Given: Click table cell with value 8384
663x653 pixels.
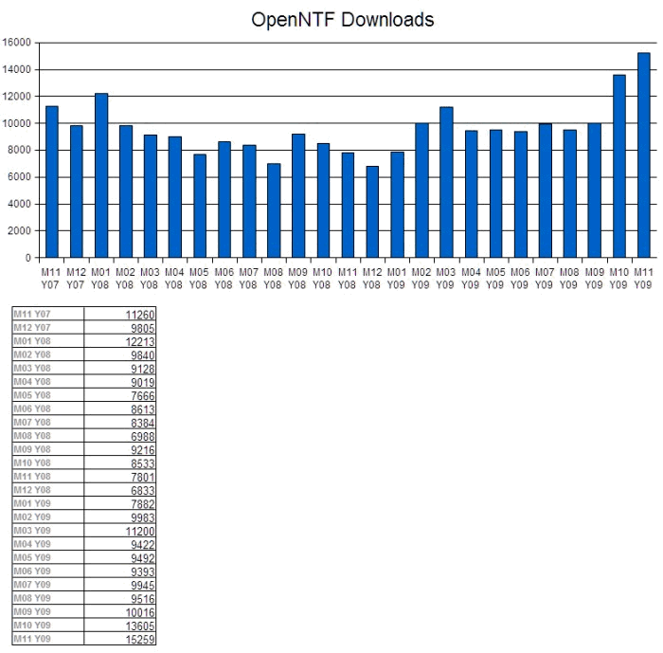Looking at the screenshot, I should 119,423.
